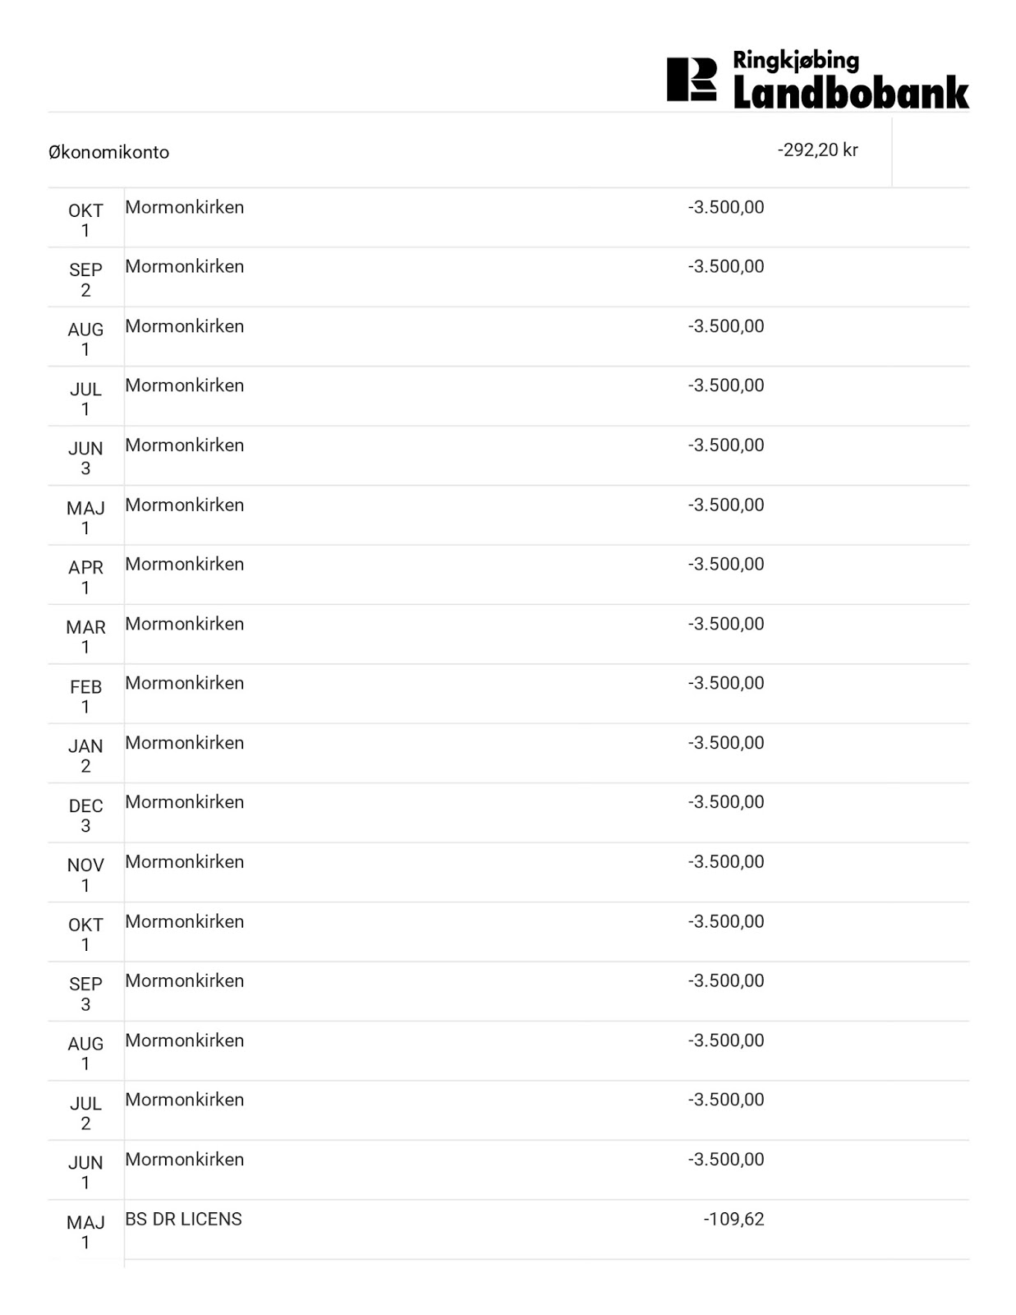The height and width of the screenshot is (1315, 1016).
Task: Select the JUL 1 Mormonkirken transaction
Action: 184,385
